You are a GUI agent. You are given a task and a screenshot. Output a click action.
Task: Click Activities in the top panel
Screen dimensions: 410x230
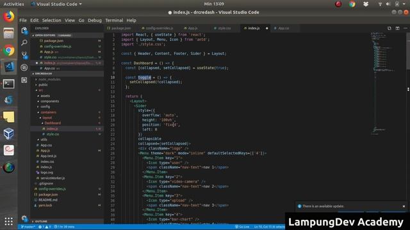13,4
